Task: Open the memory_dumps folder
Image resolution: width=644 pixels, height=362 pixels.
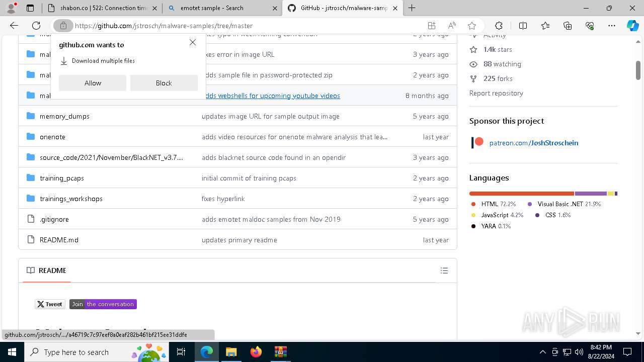Action: 64,116
